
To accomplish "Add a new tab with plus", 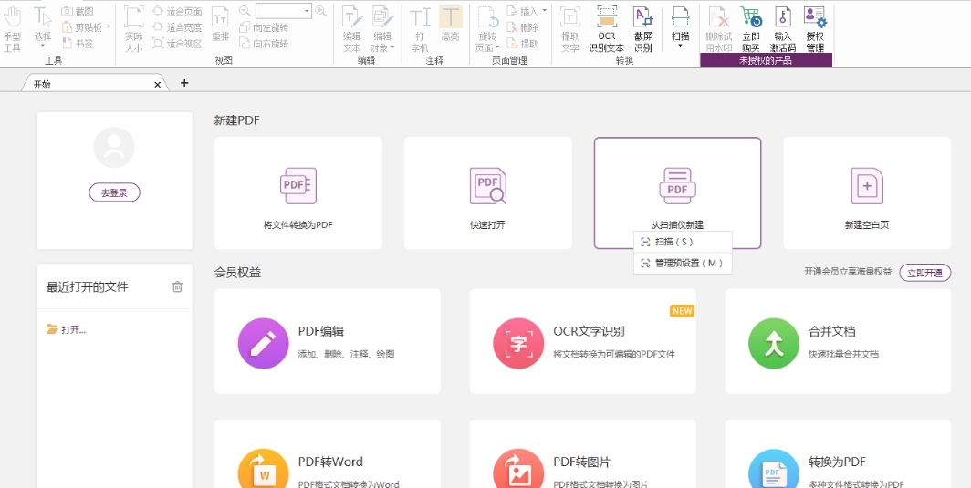I will tap(184, 83).
